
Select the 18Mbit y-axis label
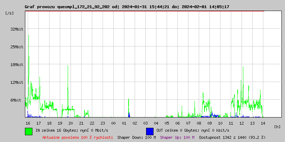coord(17,65)
